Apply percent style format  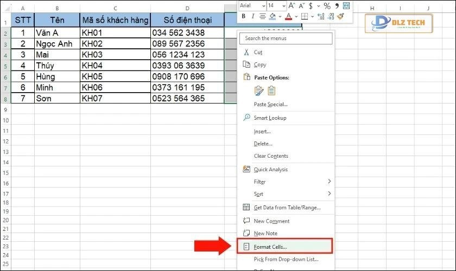tap(327, 5)
